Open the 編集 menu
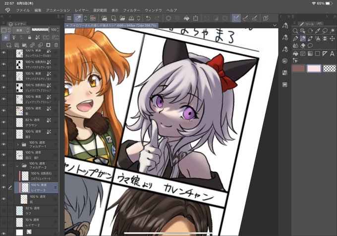Screen dimensions: 337x236 pyautogui.click(x=38, y=10)
